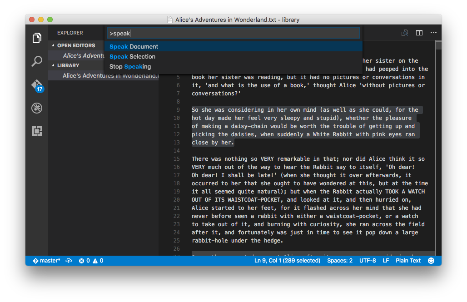Click the command palette input field

233,33
